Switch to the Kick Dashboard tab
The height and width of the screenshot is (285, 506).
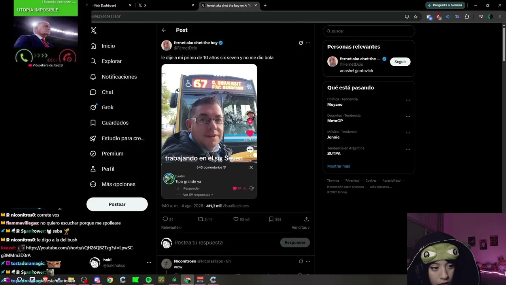pyautogui.click(x=105, y=6)
